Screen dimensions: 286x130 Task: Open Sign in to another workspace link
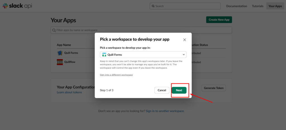tap(165, 111)
